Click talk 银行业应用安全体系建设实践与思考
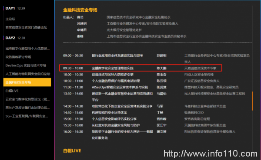261x160 pixels. tap(117, 56)
